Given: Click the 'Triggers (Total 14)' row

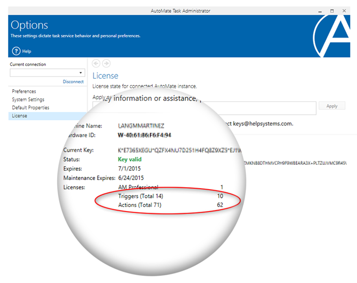Looking at the screenshot, I should tap(170, 196).
